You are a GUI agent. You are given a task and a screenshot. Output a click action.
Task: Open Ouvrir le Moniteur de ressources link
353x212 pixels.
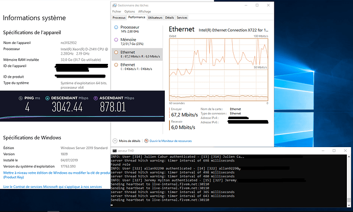[170, 141]
